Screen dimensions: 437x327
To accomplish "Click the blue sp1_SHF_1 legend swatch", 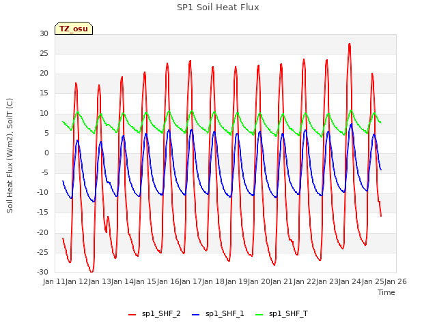I will 196,315.
